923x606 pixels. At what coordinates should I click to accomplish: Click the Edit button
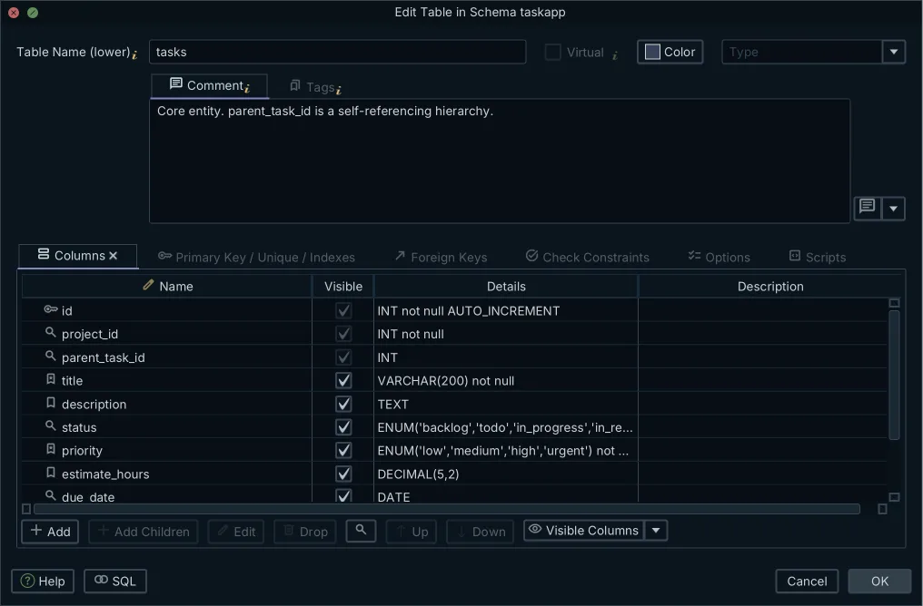[x=236, y=532]
